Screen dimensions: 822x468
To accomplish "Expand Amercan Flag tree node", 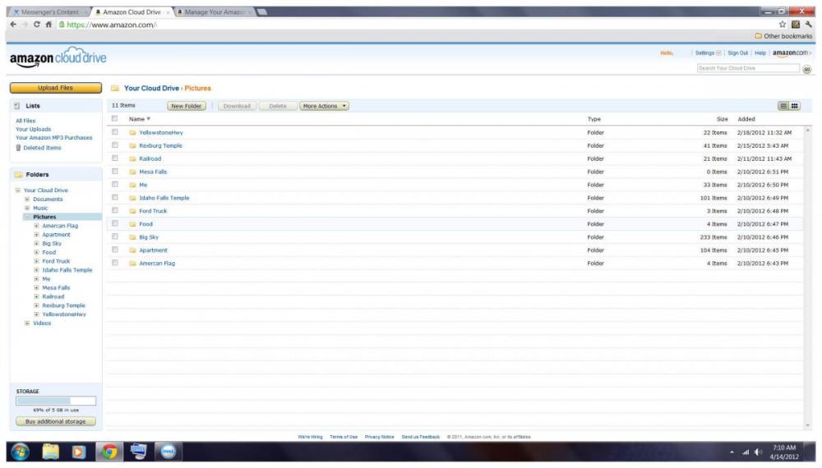I will 37,226.
